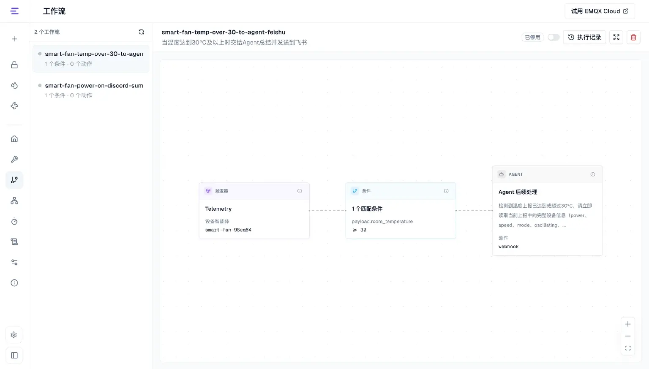Open the sliders configuration icon in the sidebar

click(x=14, y=262)
